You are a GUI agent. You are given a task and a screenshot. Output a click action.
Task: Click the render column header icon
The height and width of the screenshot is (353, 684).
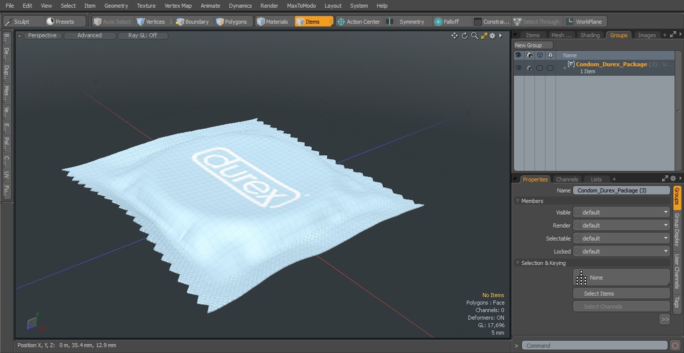pyautogui.click(x=529, y=55)
